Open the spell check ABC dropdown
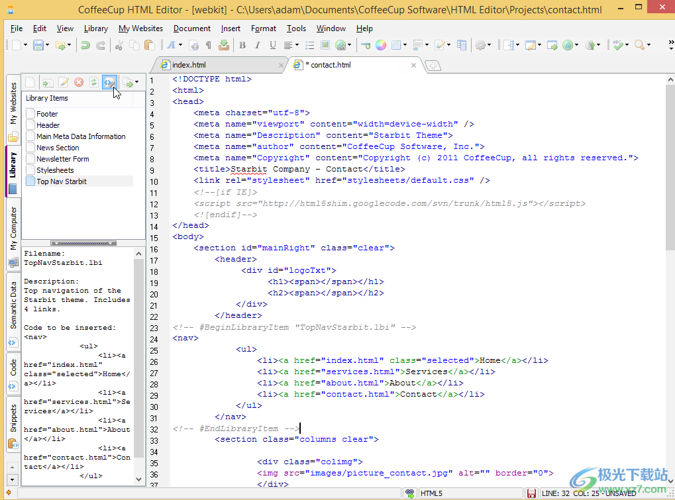Viewport: 675px width, 500px height. click(627, 45)
